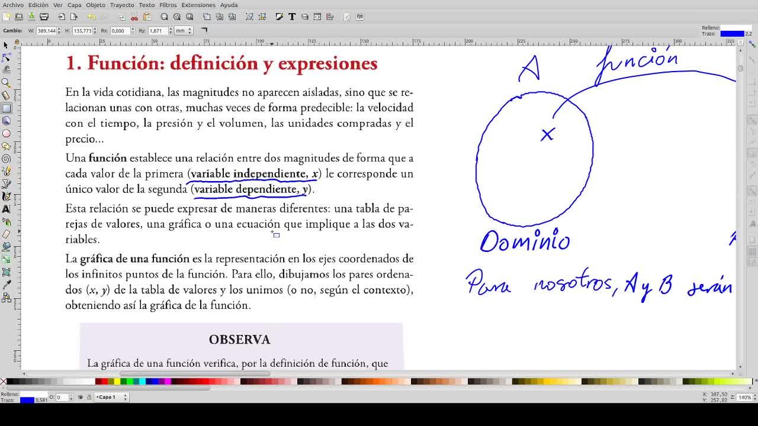The image size is (758, 426).
Task: Open the Extensiones menu
Action: point(198,5)
